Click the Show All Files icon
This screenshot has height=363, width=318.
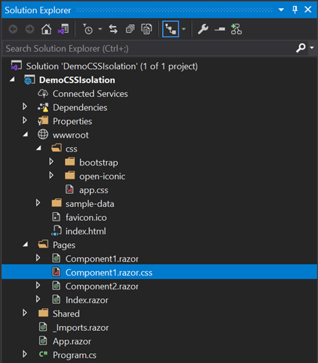pyautogui.click(x=147, y=29)
